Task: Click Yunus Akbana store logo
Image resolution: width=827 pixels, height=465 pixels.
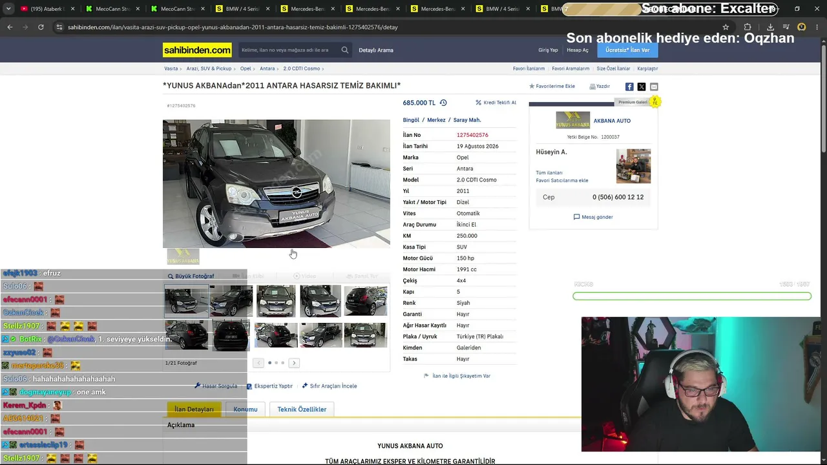Action: pyautogui.click(x=573, y=120)
